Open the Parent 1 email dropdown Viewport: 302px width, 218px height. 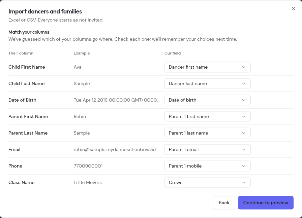[x=207, y=150]
